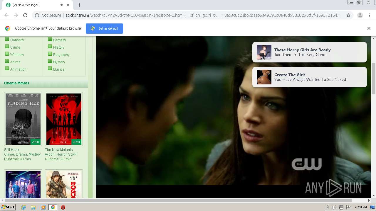Click the horizontal scrollbar right arrow
Viewport: 376px width, 211px height.
coord(369,200)
